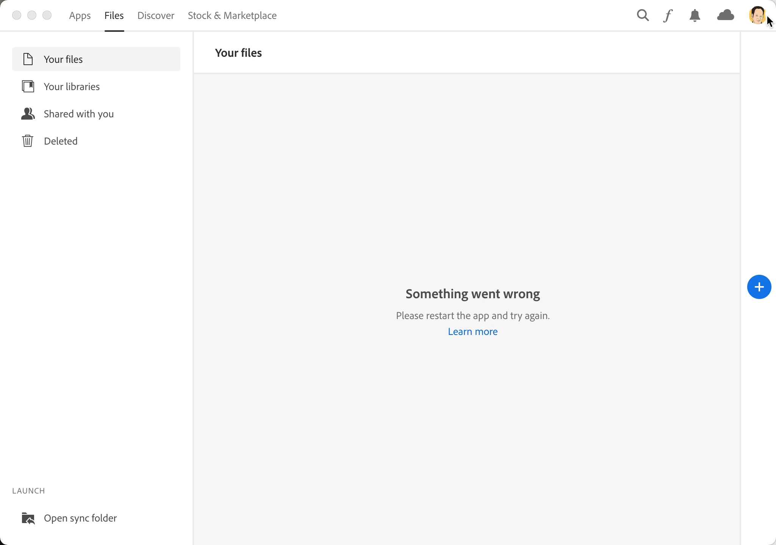Image resolution: width=776 pixels, height=545 pixels.
Task: Switch to the Apps tab
Action: [80, 16]
